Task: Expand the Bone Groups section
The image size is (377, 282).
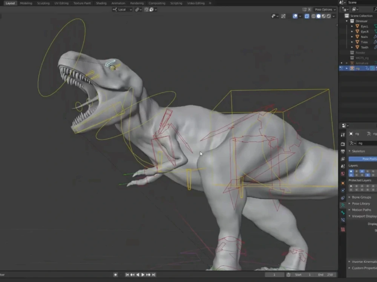Action: (x=361, y=197)
